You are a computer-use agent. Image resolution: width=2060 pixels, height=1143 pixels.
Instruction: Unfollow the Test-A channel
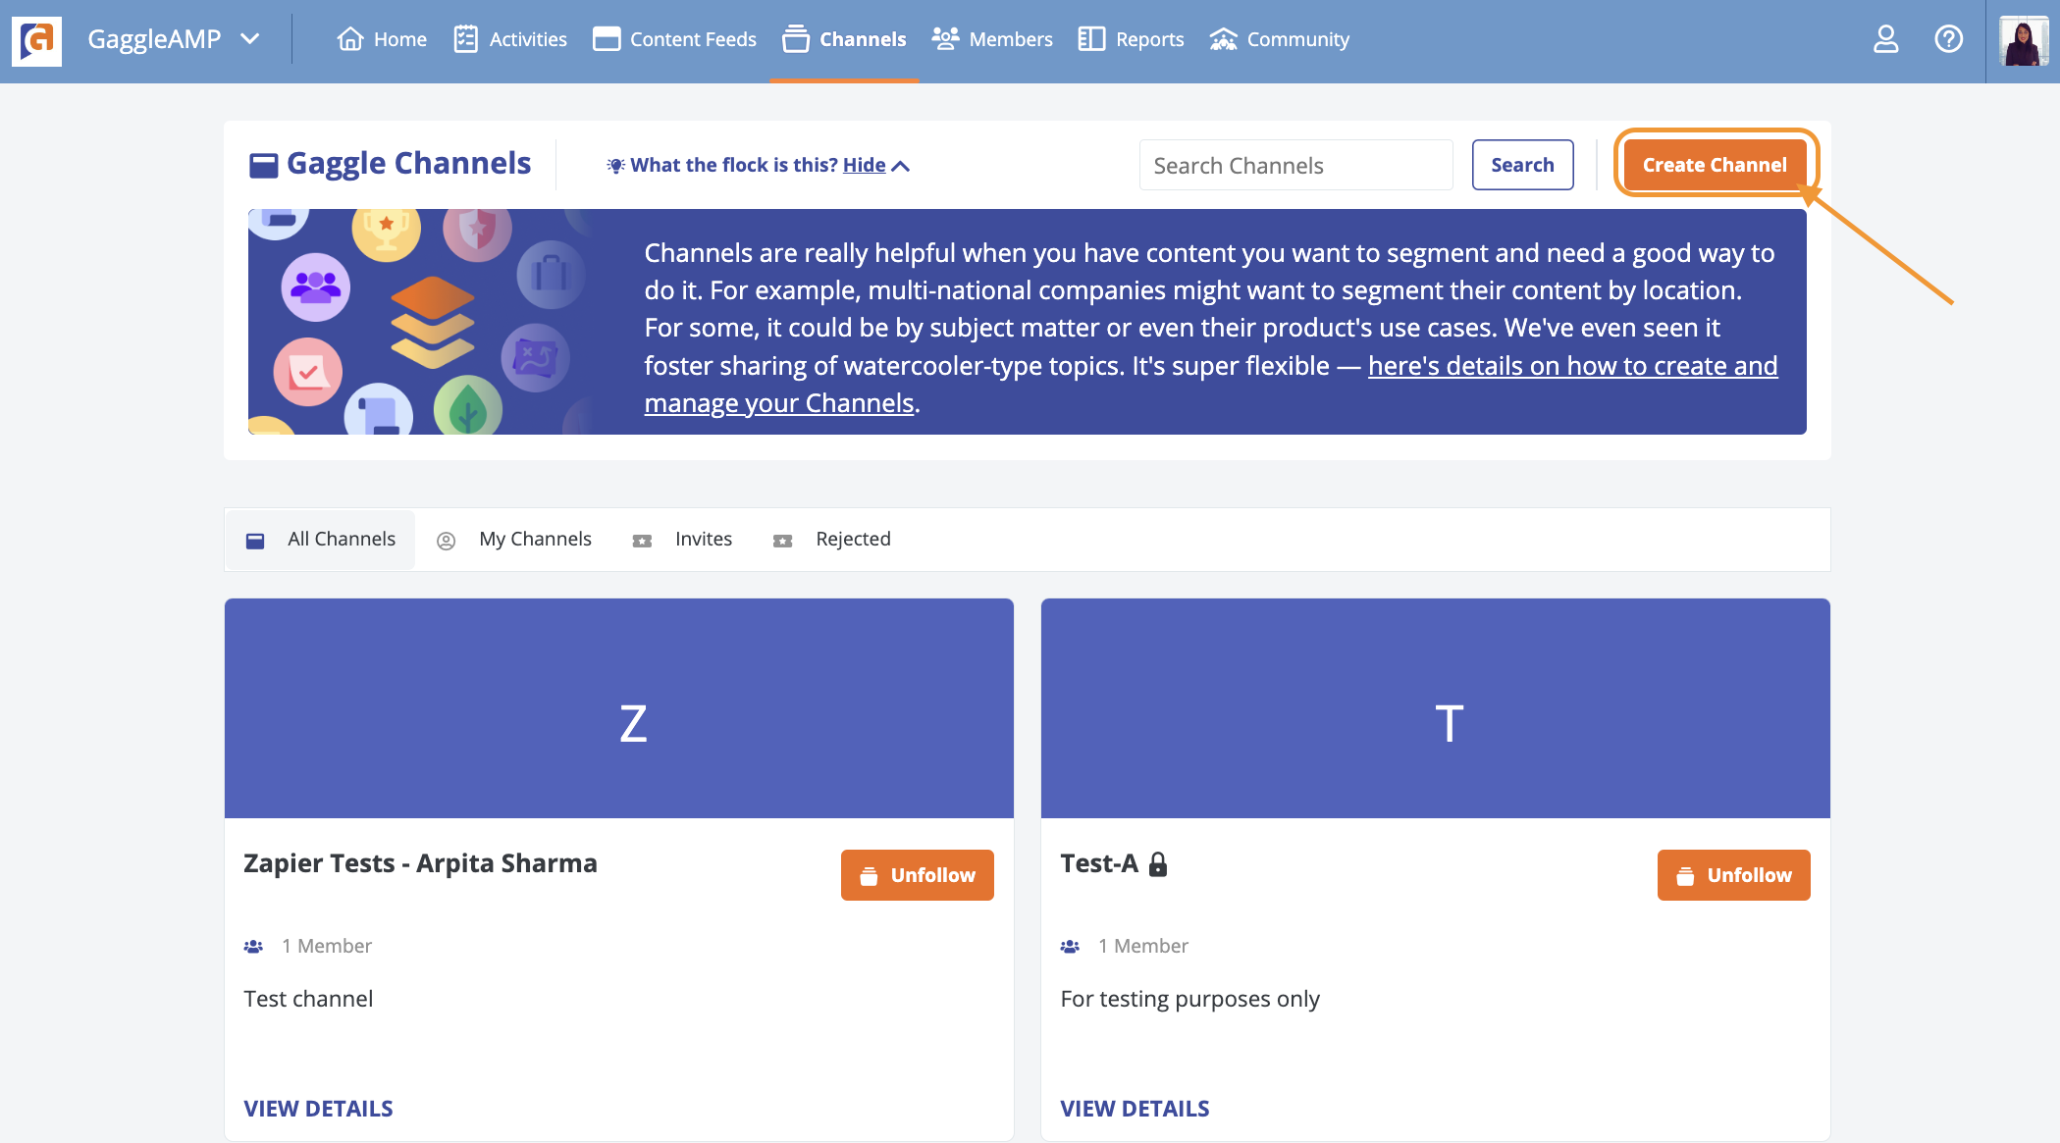point(1733,874)
